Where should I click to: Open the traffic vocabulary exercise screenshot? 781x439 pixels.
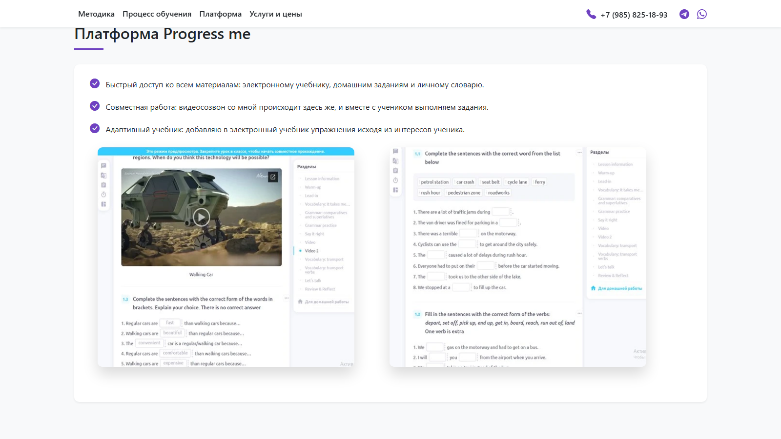tap(518, 257)
